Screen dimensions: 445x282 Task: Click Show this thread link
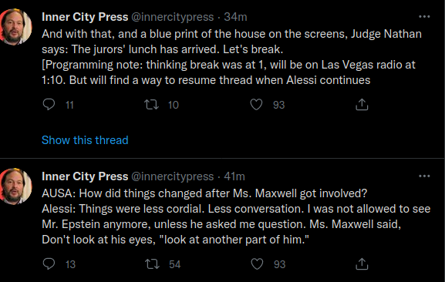pos(85,140)
